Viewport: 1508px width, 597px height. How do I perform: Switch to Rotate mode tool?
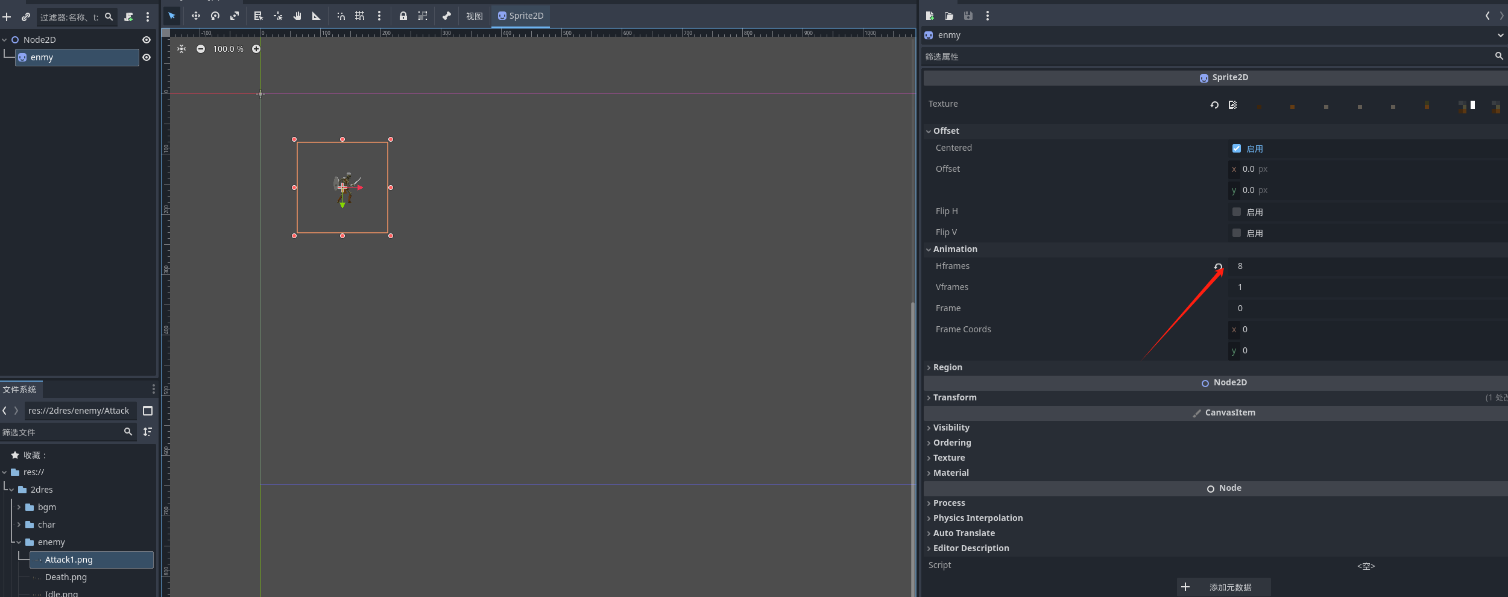click(215, 16)
